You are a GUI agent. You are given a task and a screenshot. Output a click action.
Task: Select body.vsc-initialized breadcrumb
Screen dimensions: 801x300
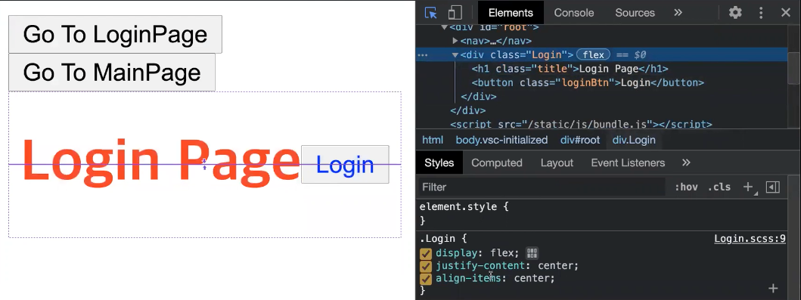[x=501, y=140]
